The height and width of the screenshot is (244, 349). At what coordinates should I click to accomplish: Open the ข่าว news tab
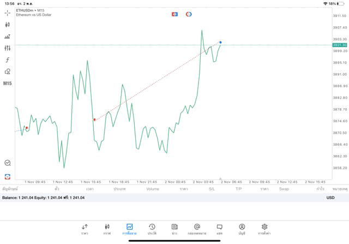pyautogui.click(x=174, y=229)
